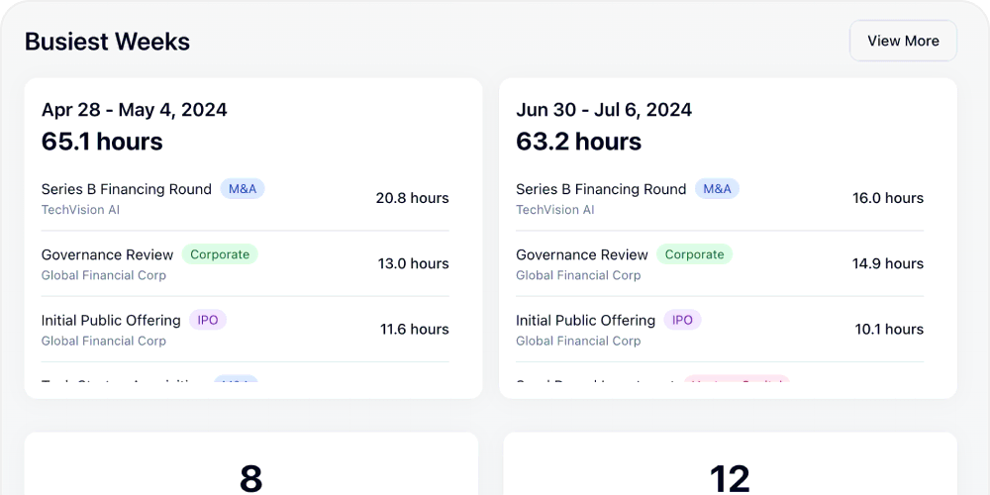
Task: Click IPO tag in Jun 30 week card
Action: pos(682,320)
